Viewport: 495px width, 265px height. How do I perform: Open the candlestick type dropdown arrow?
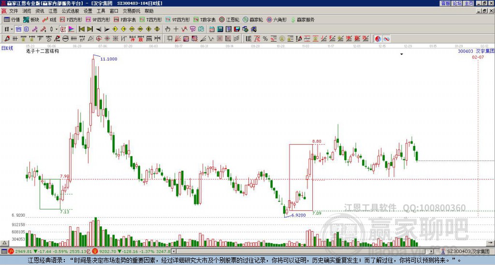(x=57, y=29)
